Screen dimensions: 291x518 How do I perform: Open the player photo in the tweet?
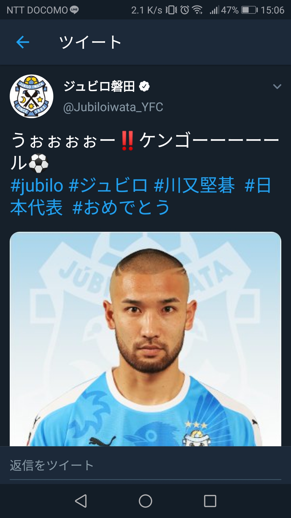click(145, 339)
